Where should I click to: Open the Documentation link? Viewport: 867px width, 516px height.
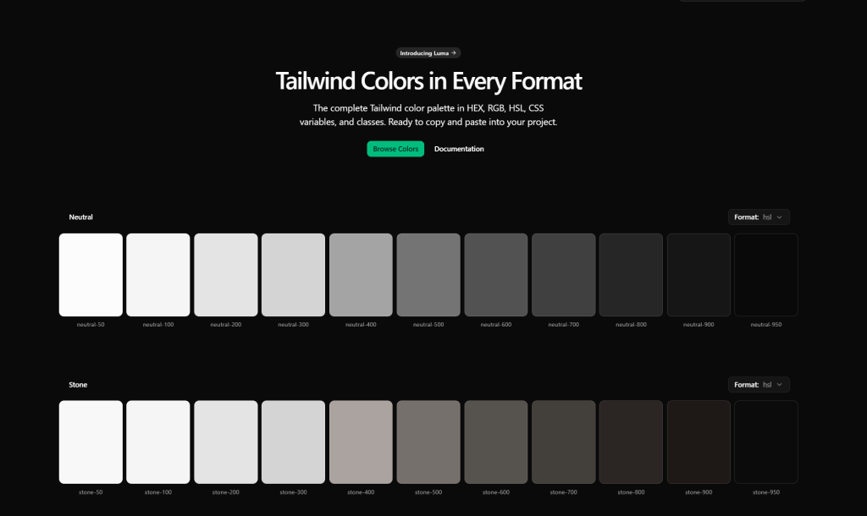(459, 149)
